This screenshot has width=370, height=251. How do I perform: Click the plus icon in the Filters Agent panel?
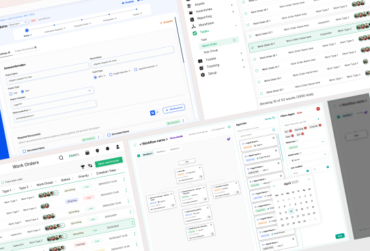318,119
